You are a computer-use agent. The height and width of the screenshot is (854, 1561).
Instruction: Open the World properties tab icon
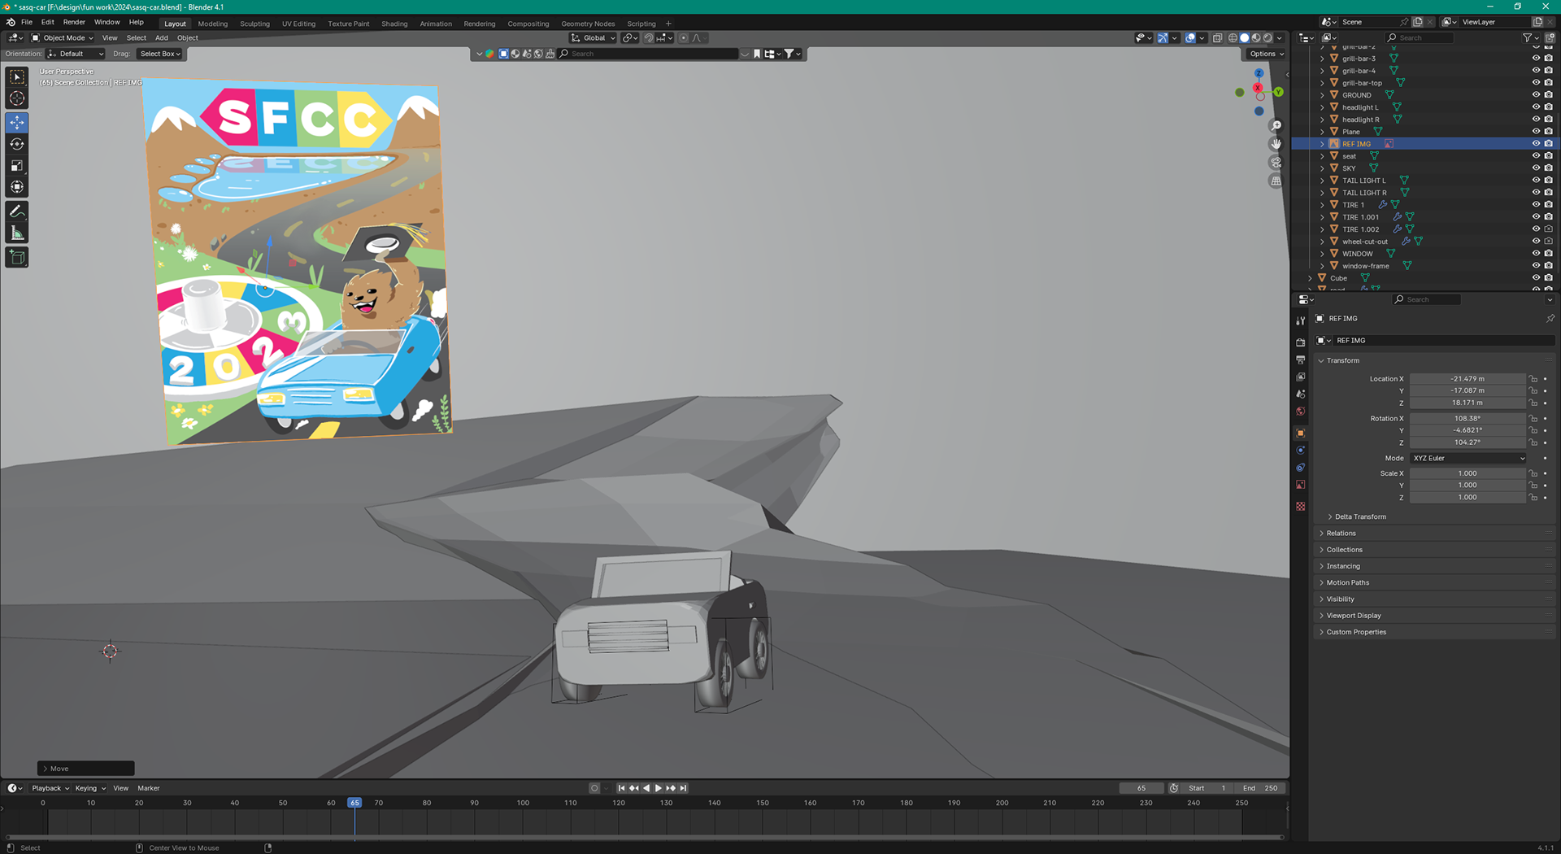pyautogui.click(x=1300, y=412)
